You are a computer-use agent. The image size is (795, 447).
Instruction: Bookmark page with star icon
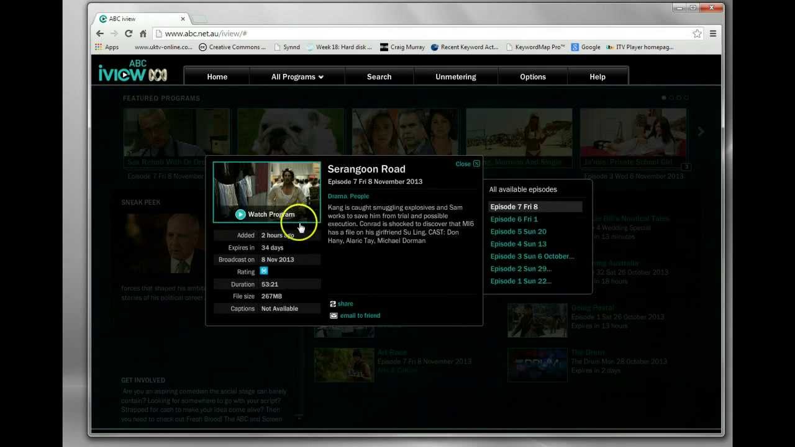(697, 34)
